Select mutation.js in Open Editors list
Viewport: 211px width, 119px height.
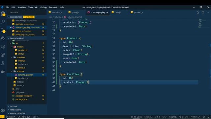click(x=20, y=20)
